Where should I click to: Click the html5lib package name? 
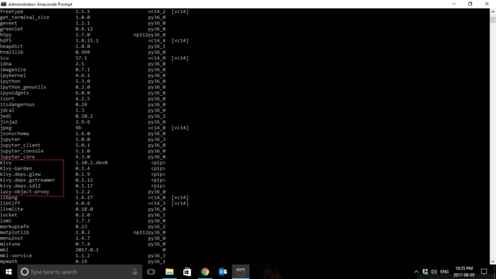[x=12, y=52]
